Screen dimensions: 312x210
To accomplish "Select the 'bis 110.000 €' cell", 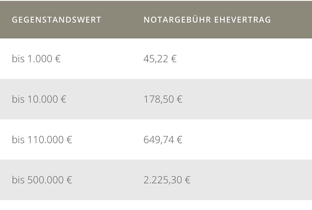I will pos(42,139).
